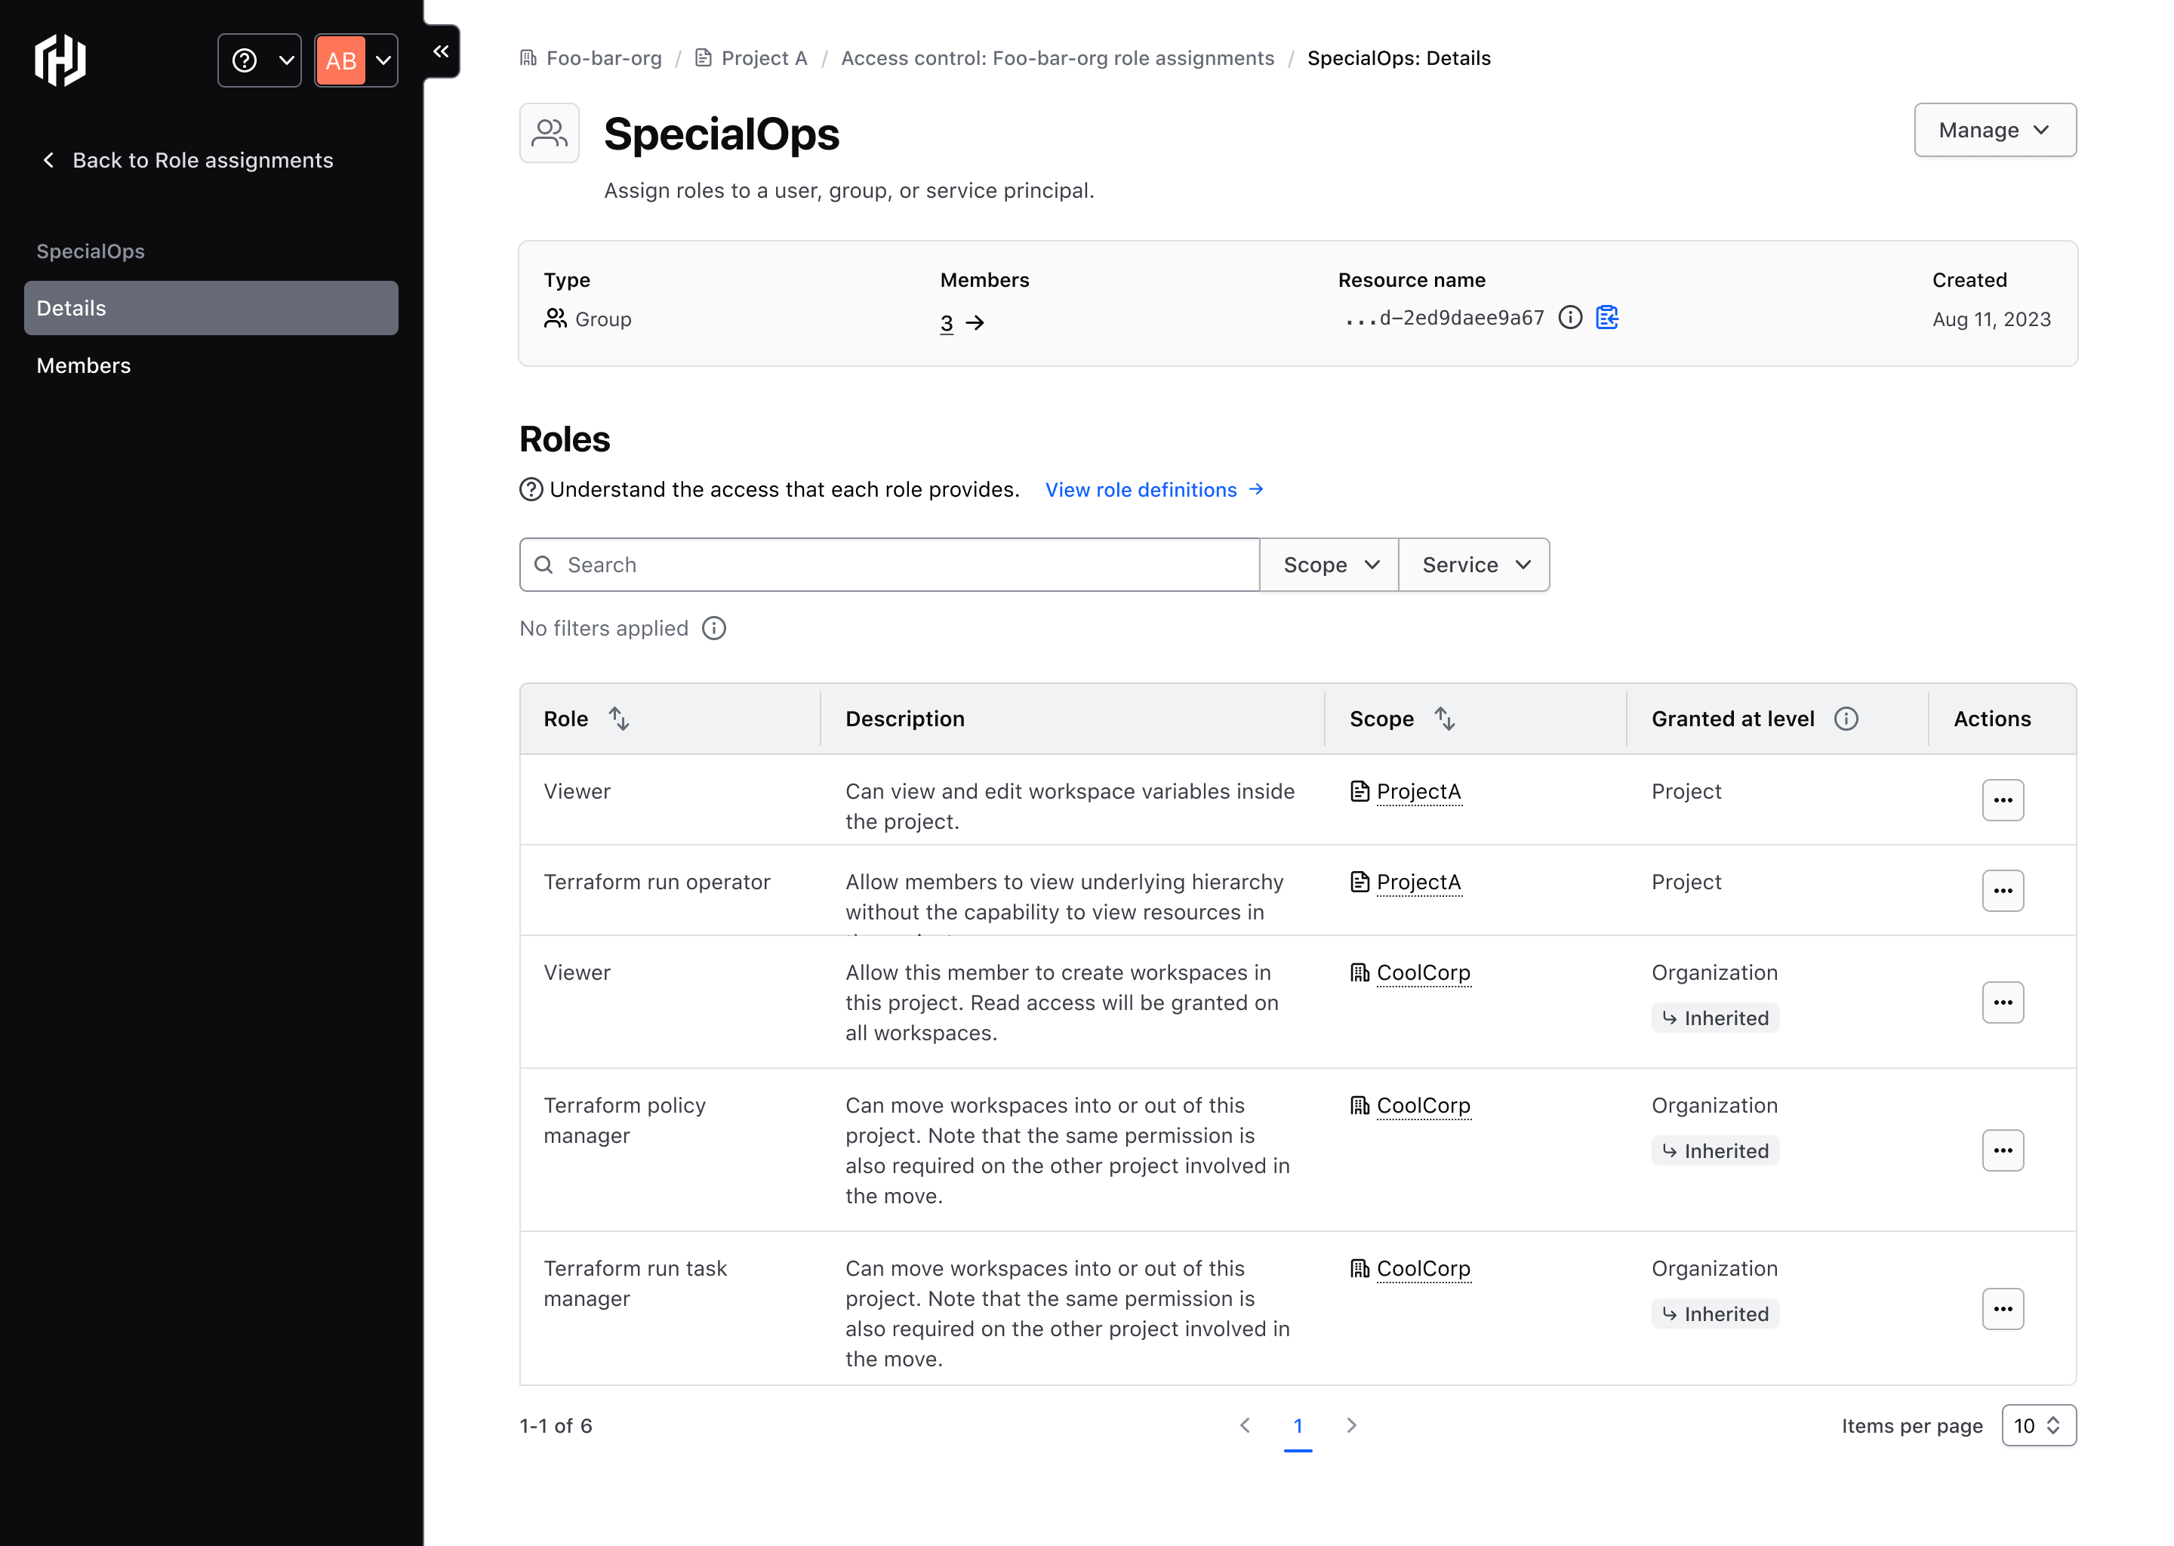This screenshot has height=1546, width=2174.
Task: Open actions menu for Terraform run task manager
Action: coord(2003,1309)
